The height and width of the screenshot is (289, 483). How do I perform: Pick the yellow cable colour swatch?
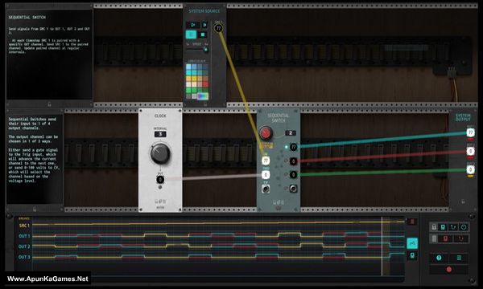point(194,79)
